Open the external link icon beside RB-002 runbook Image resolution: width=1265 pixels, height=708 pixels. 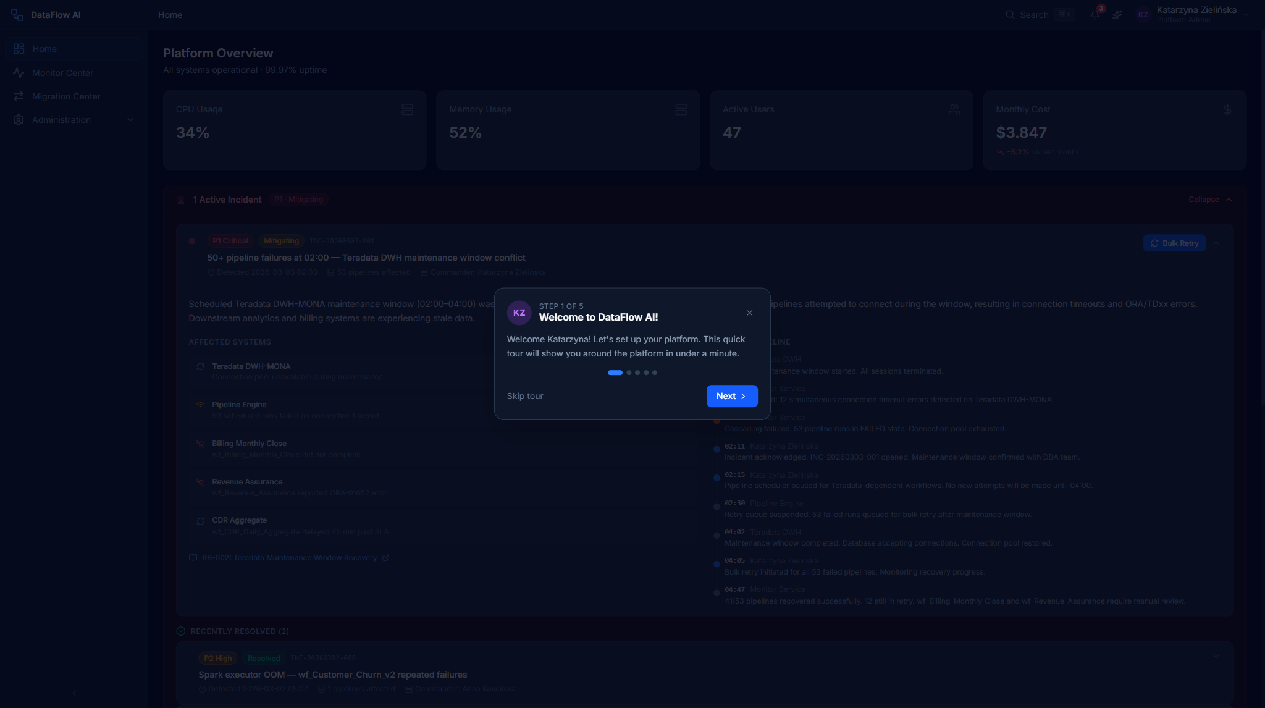point(385,558)
